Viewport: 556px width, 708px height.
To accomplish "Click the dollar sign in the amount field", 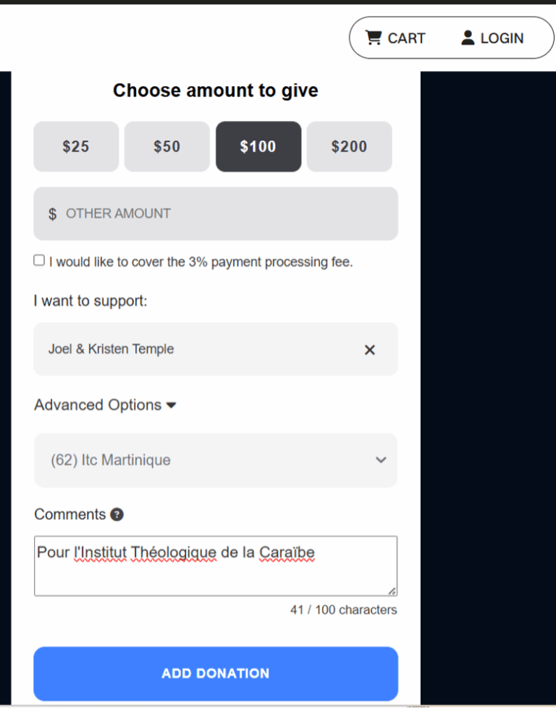I will 52,214.
